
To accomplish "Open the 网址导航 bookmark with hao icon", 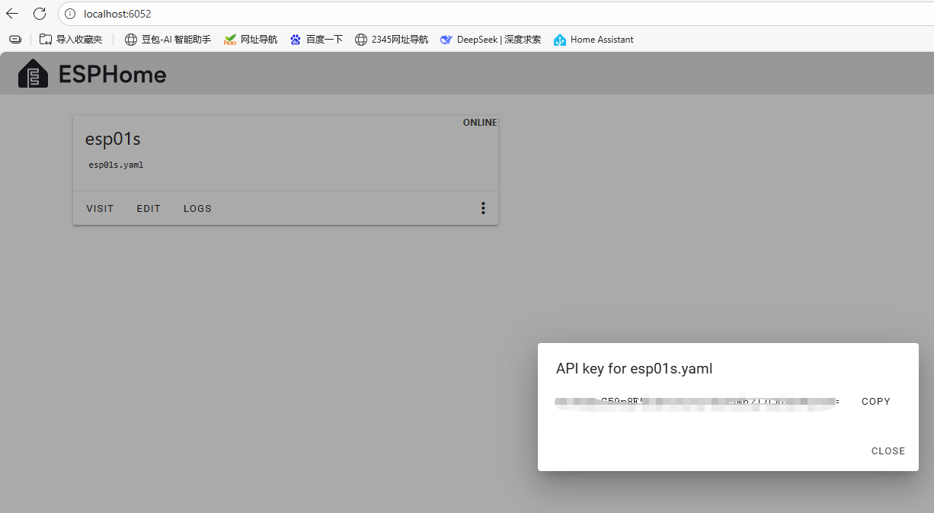I will 251,40.
